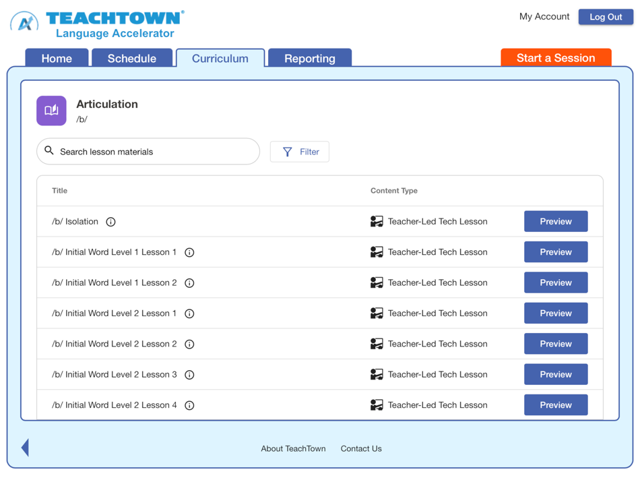Select the purple Articulation book icon
Viewport: 640px width, 480px height.
(x=51, y=110)
